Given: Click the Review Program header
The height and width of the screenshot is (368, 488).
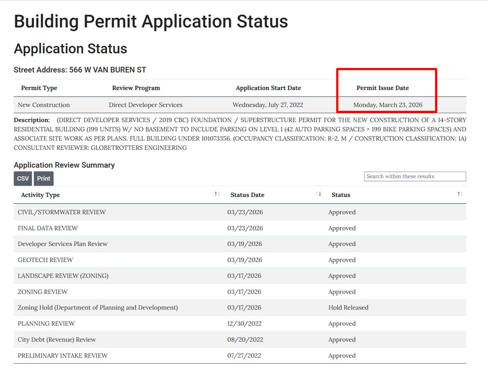Looking at the screenshot, I should click(x=136, y=88).
